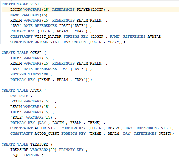The image size is (179, 163).
Task: Click the INTEGER data type
Action: [31, 155]
